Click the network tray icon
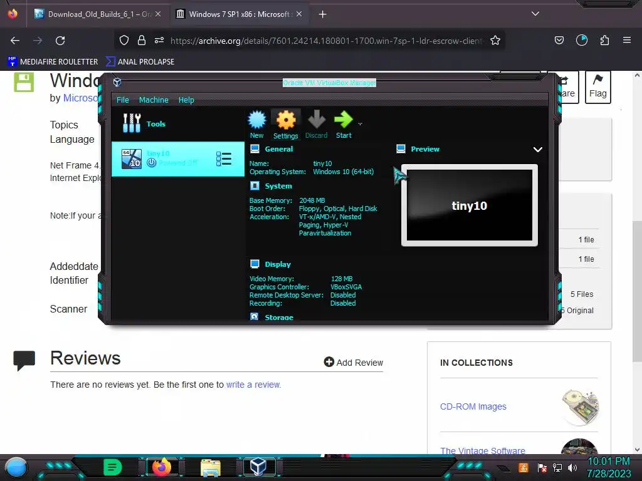 pos(557,467)
